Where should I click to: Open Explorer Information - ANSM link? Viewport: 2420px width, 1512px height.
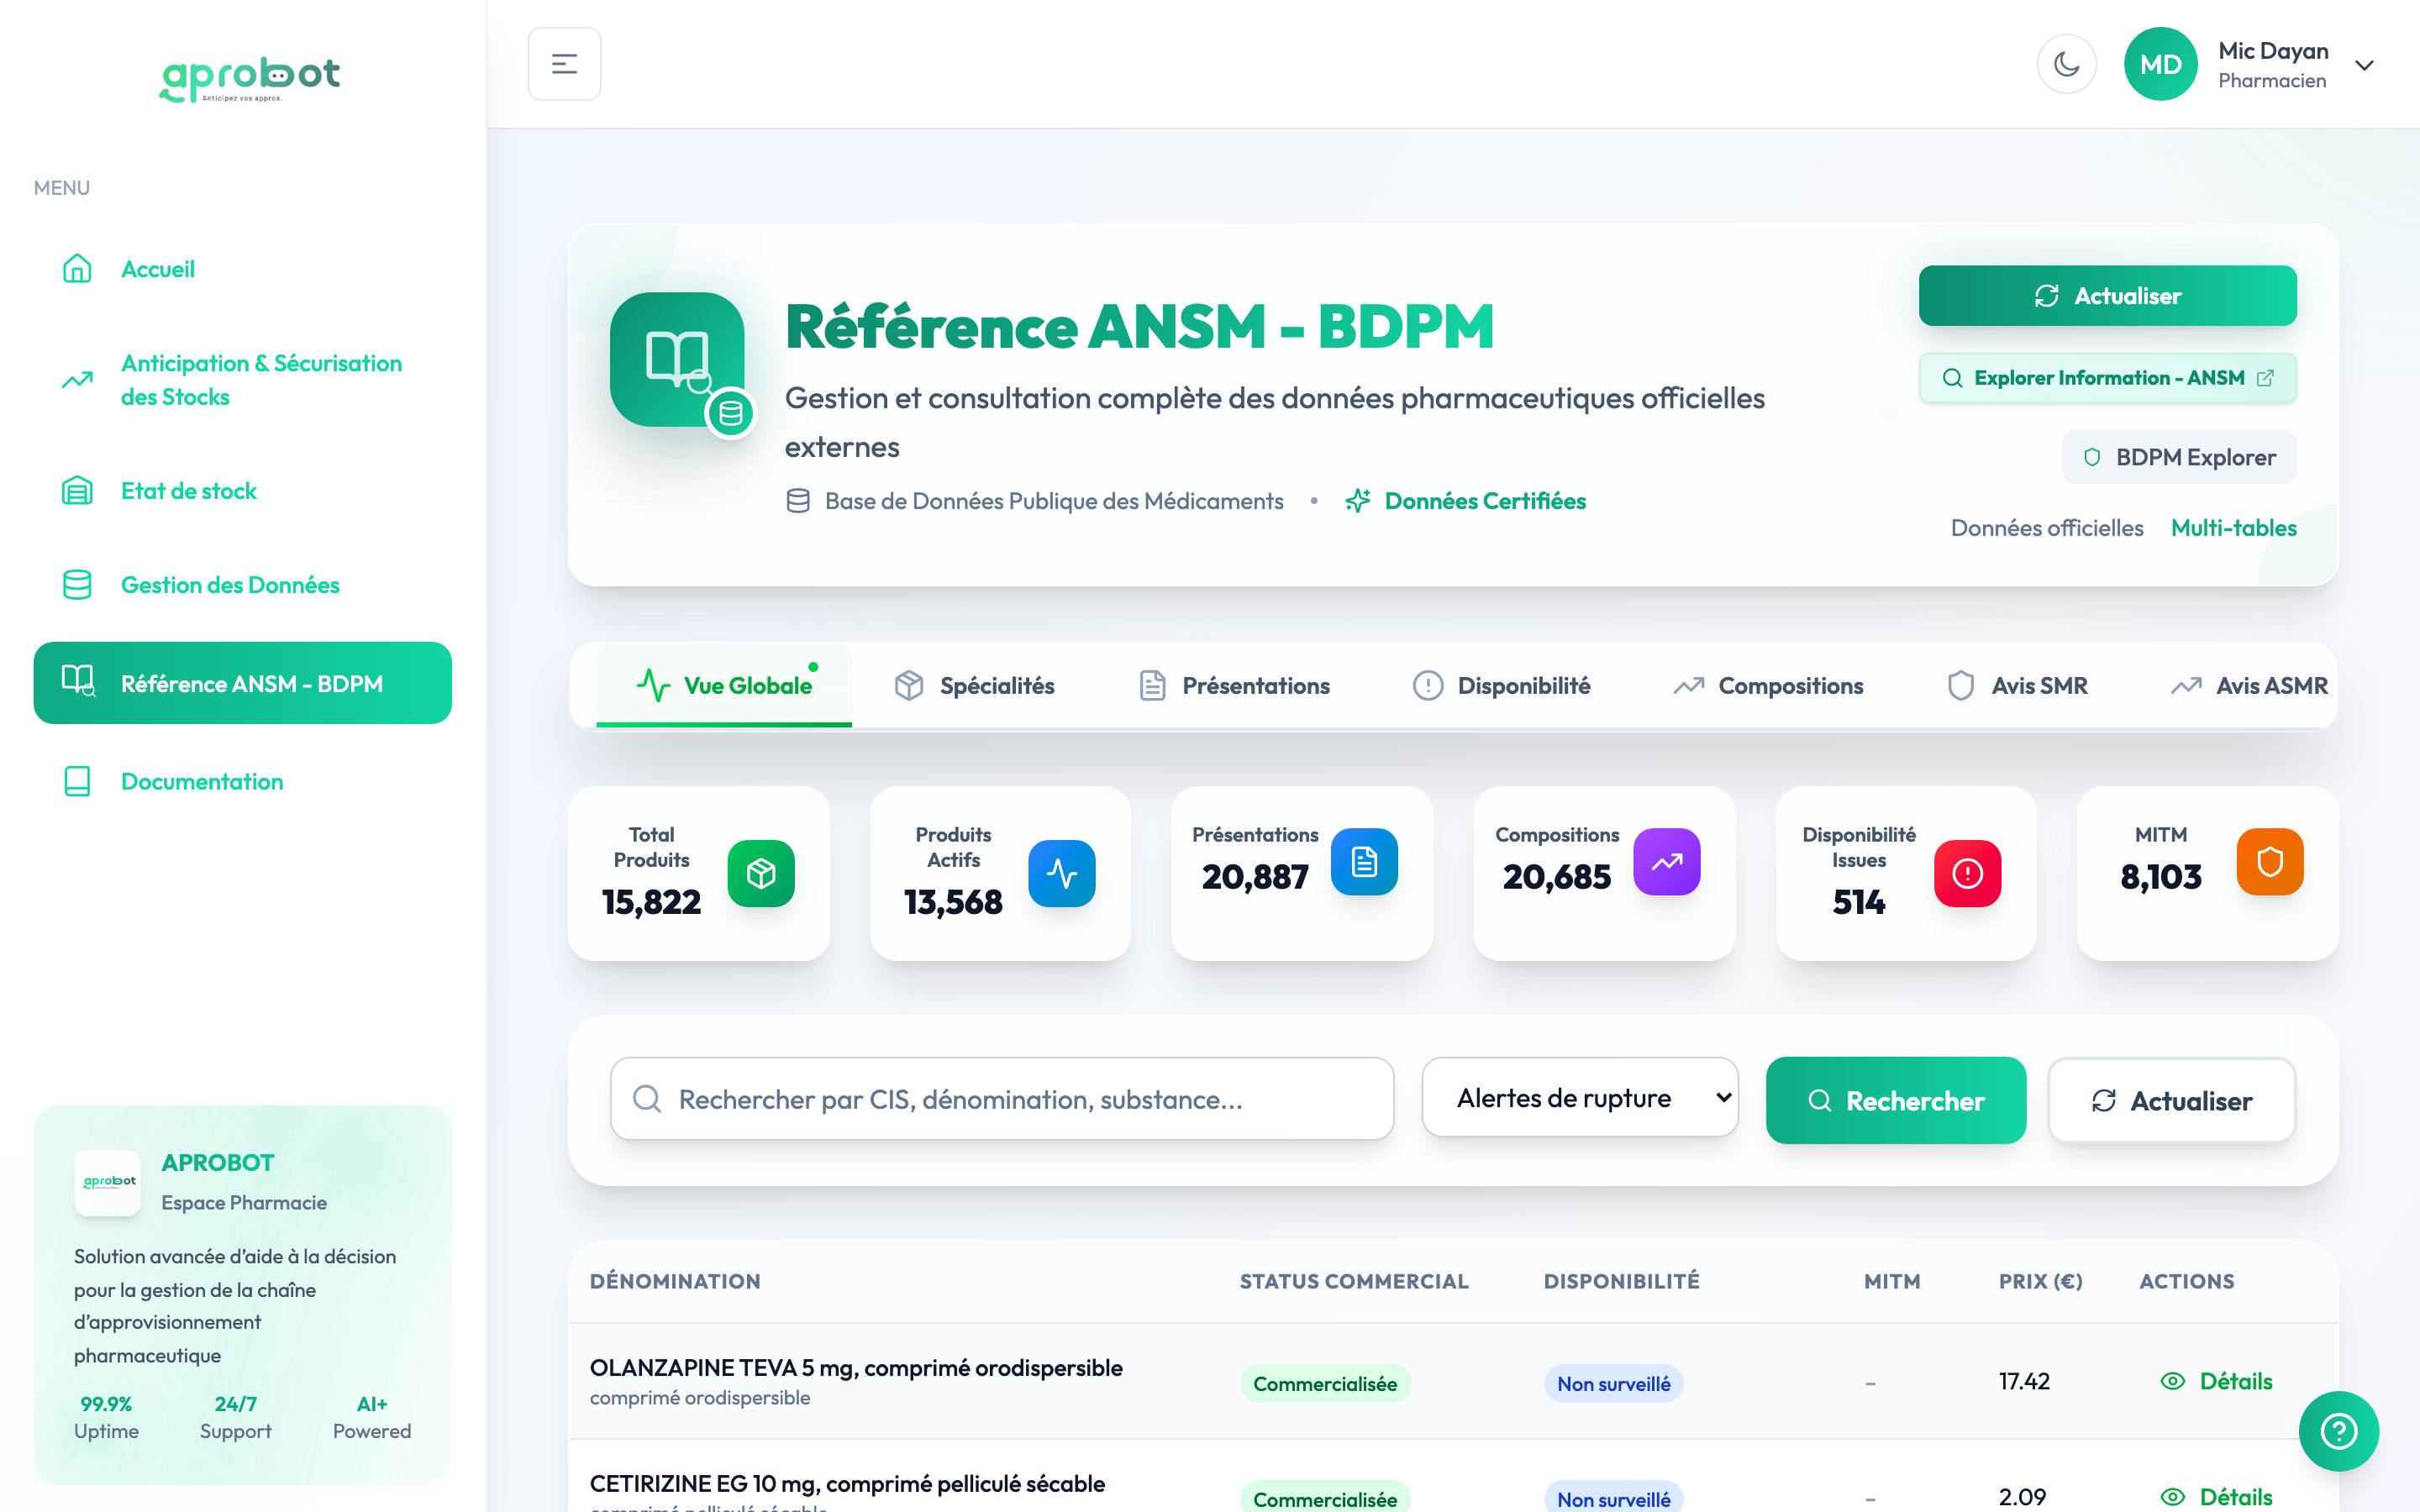(x=2107, y=378)
